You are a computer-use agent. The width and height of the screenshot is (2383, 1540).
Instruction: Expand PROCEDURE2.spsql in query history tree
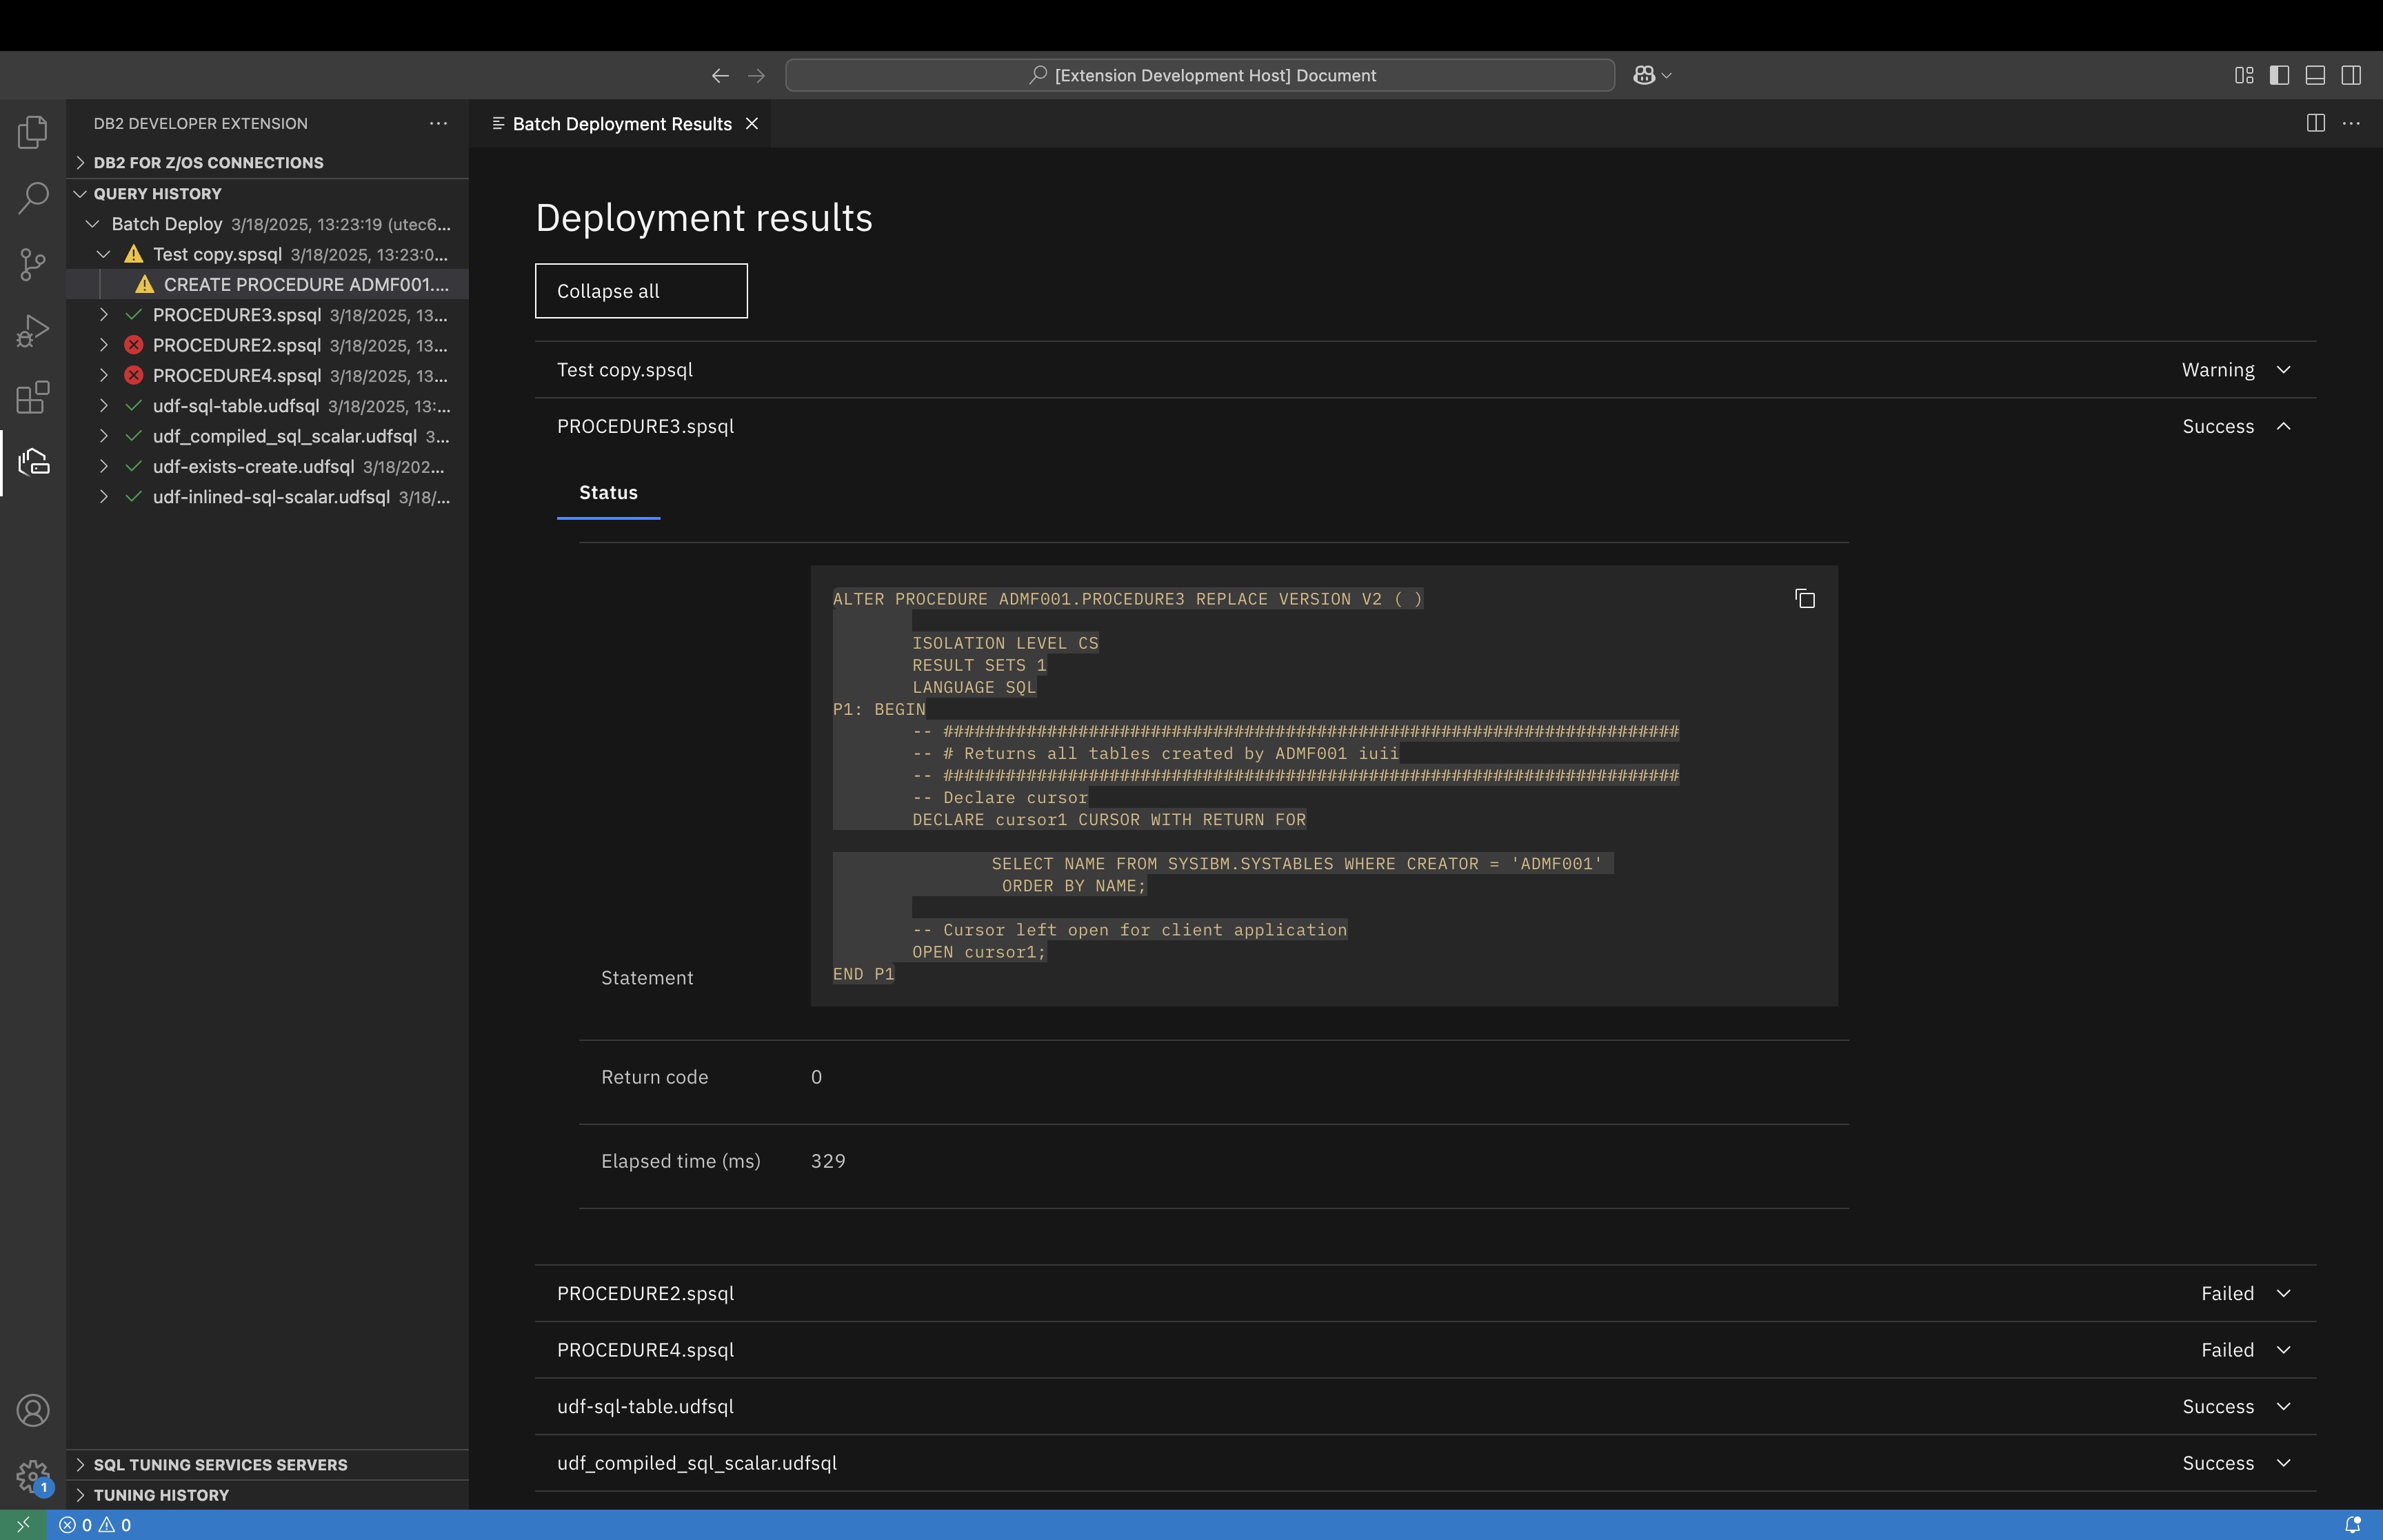point(104,345)
